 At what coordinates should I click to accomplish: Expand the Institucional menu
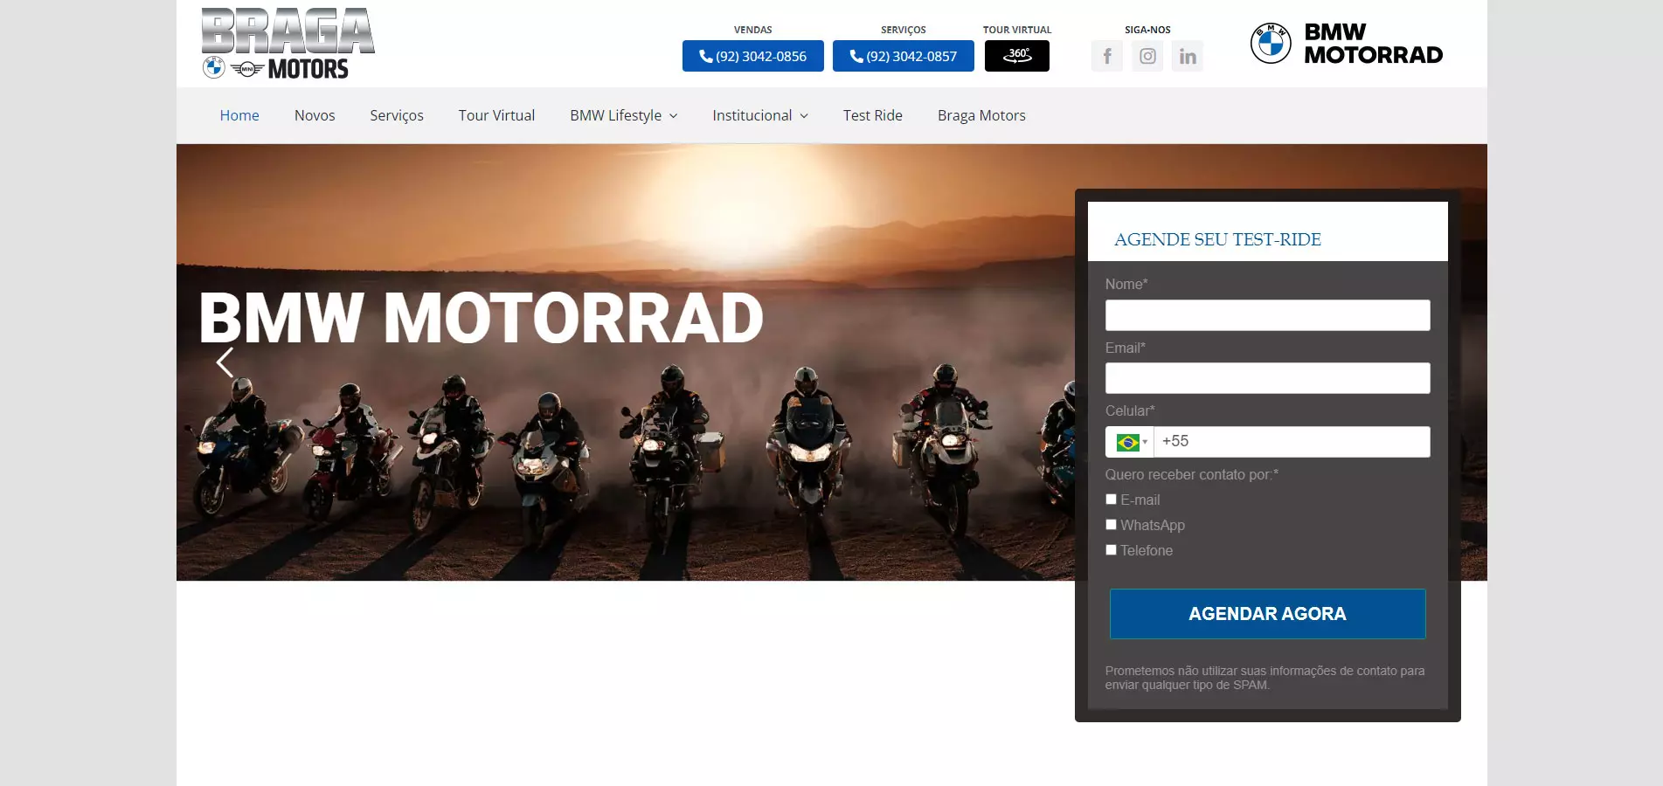pos(760,115)
